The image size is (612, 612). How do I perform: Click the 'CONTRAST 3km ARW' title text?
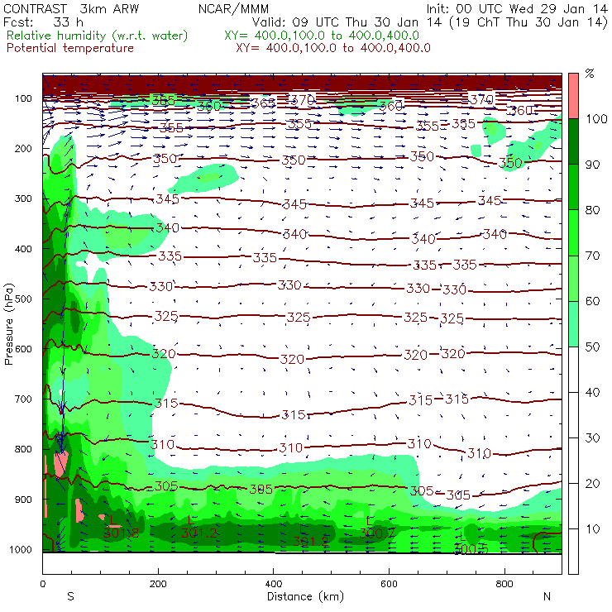pos(71,8)
